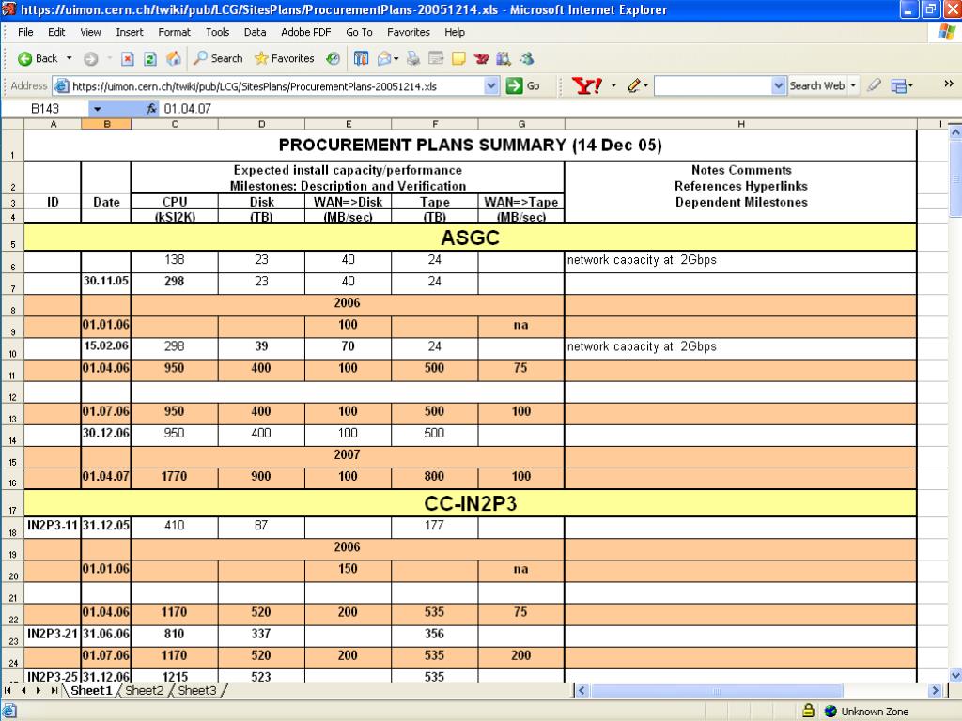Screen dimensions: 962x721
Task: Open the Search Web options arrow
Action: [x=853, y=85]
